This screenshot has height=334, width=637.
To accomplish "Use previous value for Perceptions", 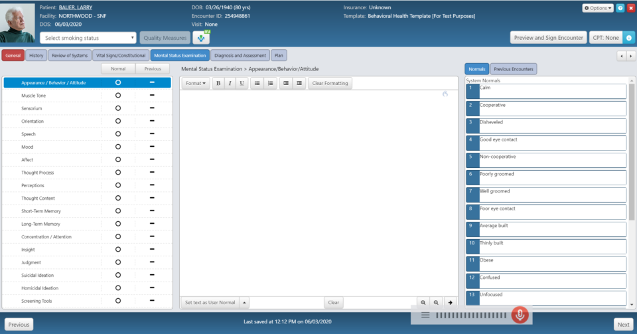I will 152,185.
